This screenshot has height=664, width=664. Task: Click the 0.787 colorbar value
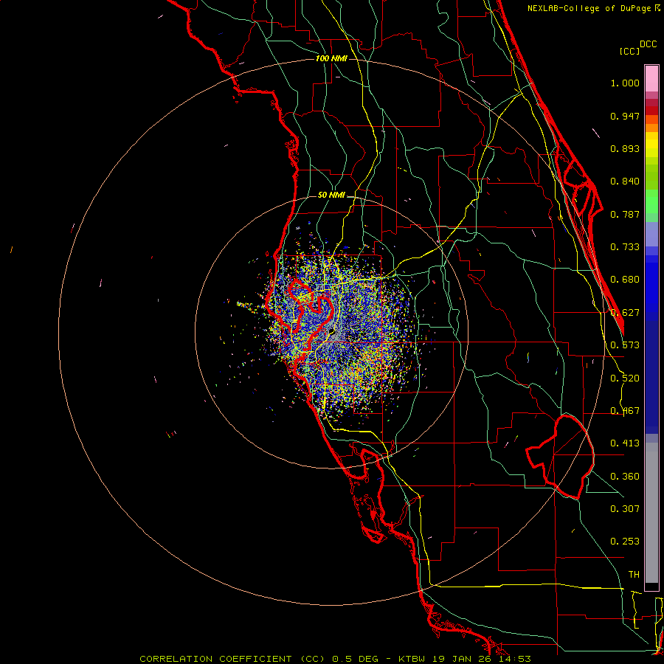point(625,214)
